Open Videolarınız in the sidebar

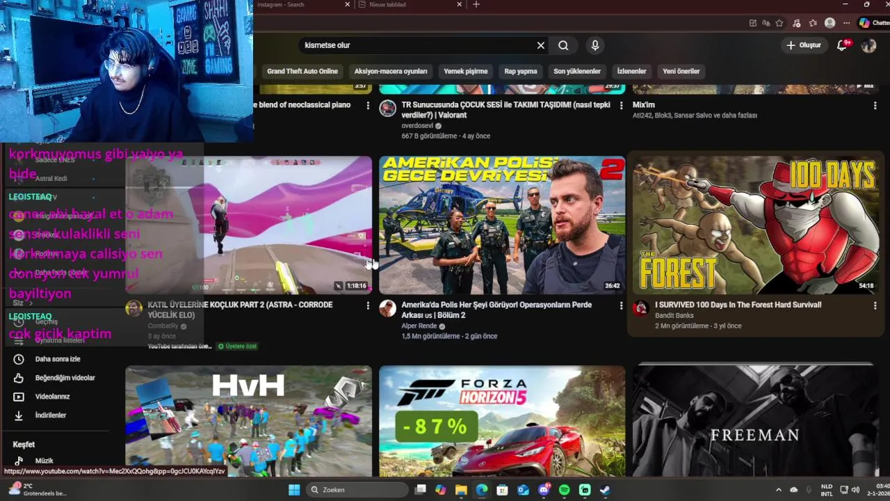point(52,397)
